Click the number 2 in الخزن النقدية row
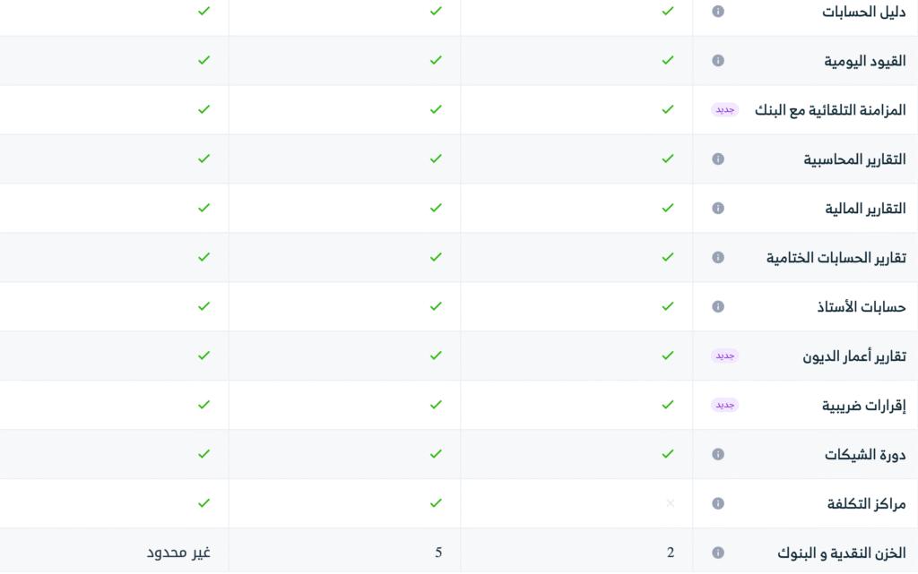918x574 pixels. 671,553
